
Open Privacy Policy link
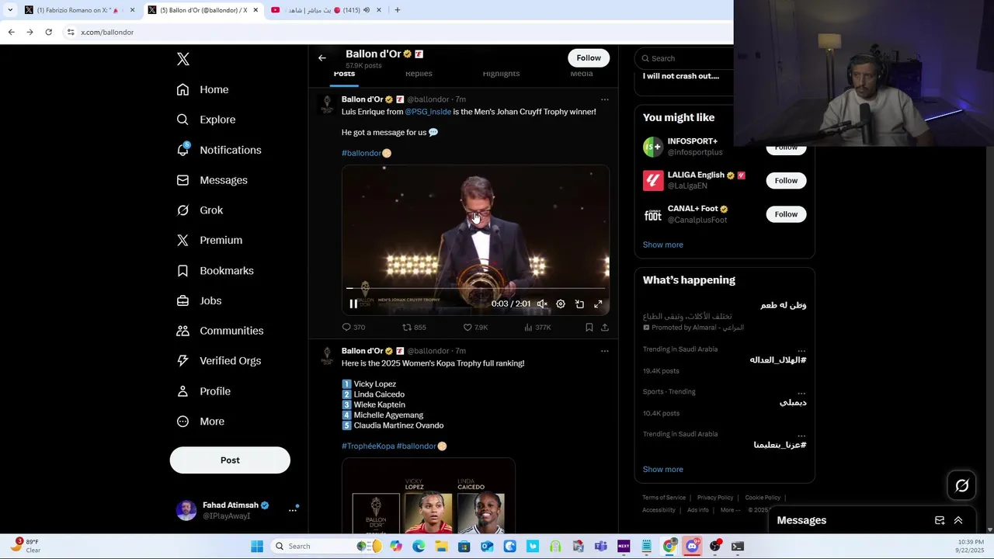715,498
